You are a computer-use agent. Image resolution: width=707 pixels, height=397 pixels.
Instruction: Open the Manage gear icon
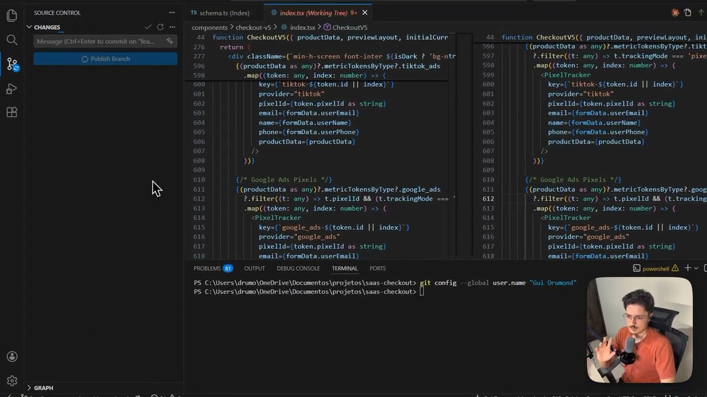click(12, 380)
